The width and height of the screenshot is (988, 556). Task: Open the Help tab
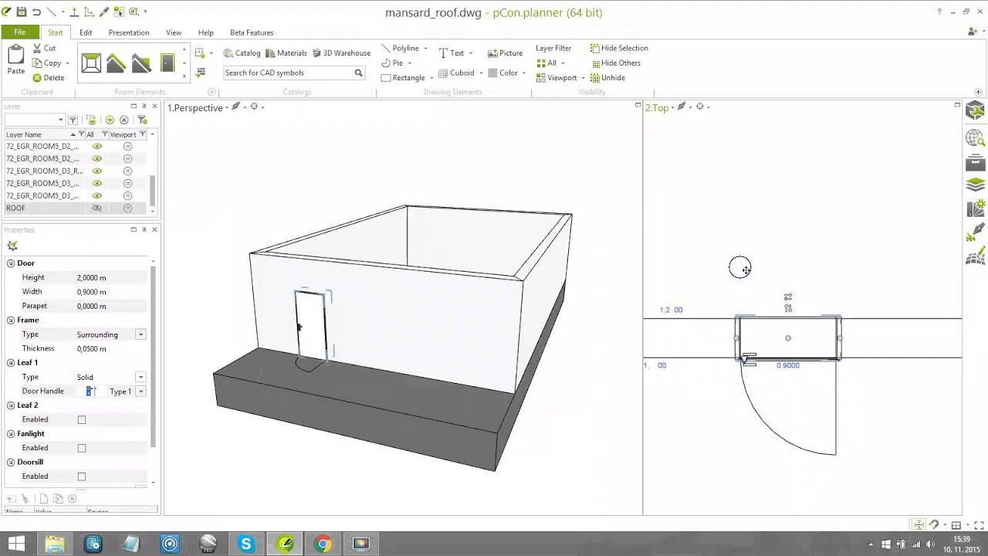pos(205,32)
